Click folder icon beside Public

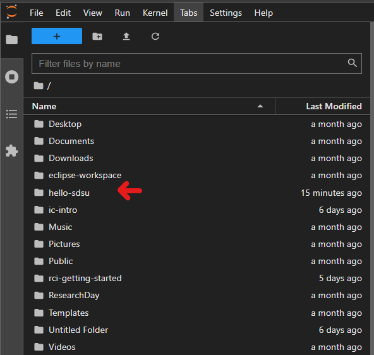coord(39,261)
